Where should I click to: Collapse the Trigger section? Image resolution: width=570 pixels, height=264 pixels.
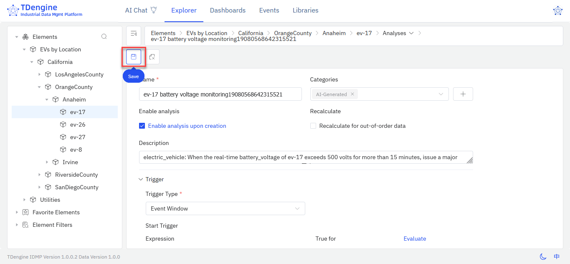[x=141, y=179]
